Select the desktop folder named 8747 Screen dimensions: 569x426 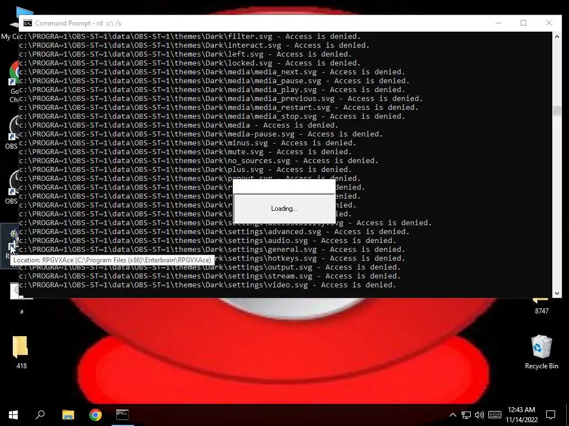pos(541,306)
